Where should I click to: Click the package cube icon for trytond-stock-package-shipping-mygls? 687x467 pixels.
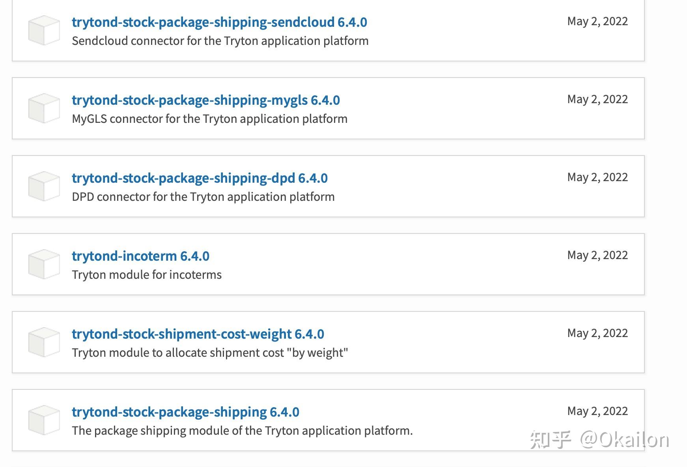[x=43, y=108]
